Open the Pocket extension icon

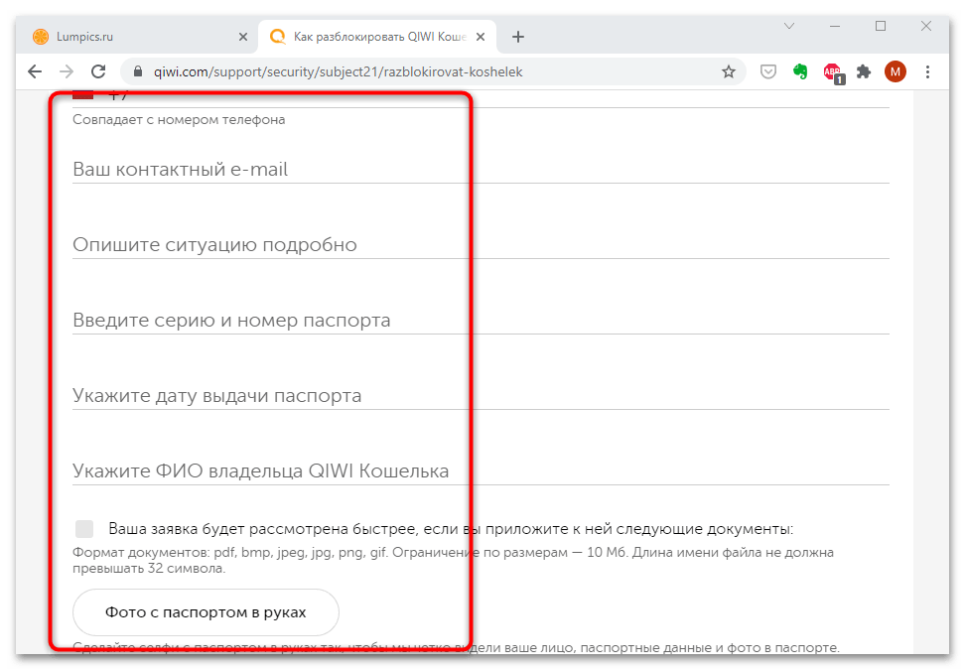click(768, 72)
